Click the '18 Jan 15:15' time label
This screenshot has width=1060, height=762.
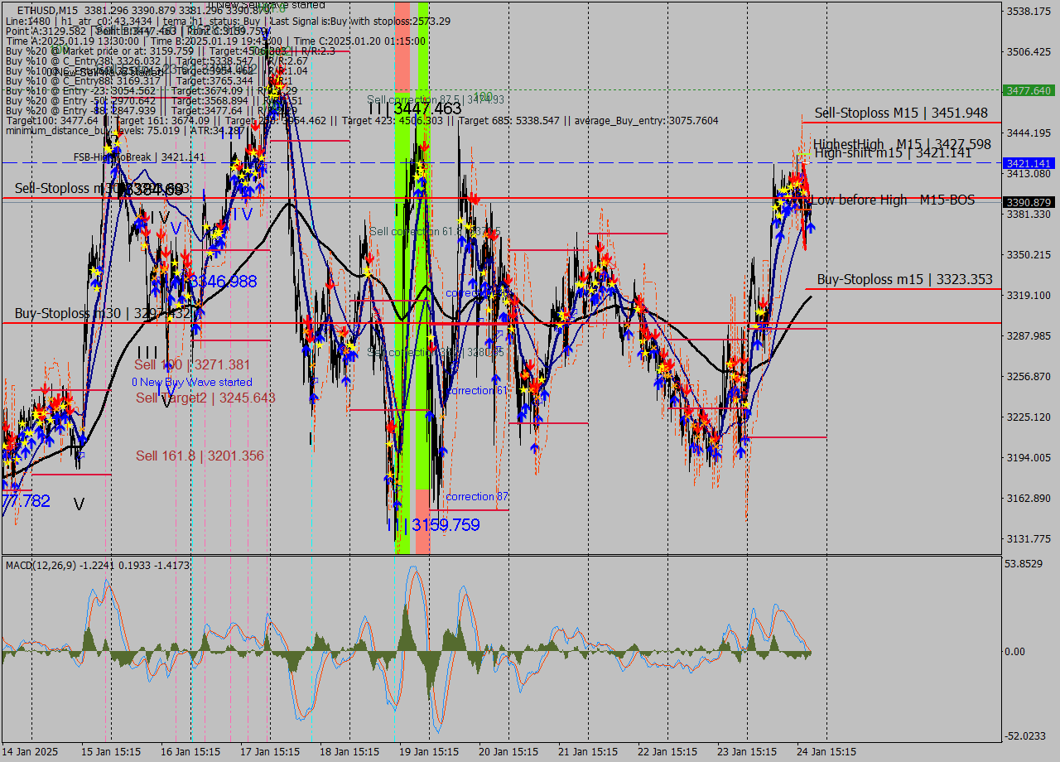pyautogui.click(x=349, y=752)
